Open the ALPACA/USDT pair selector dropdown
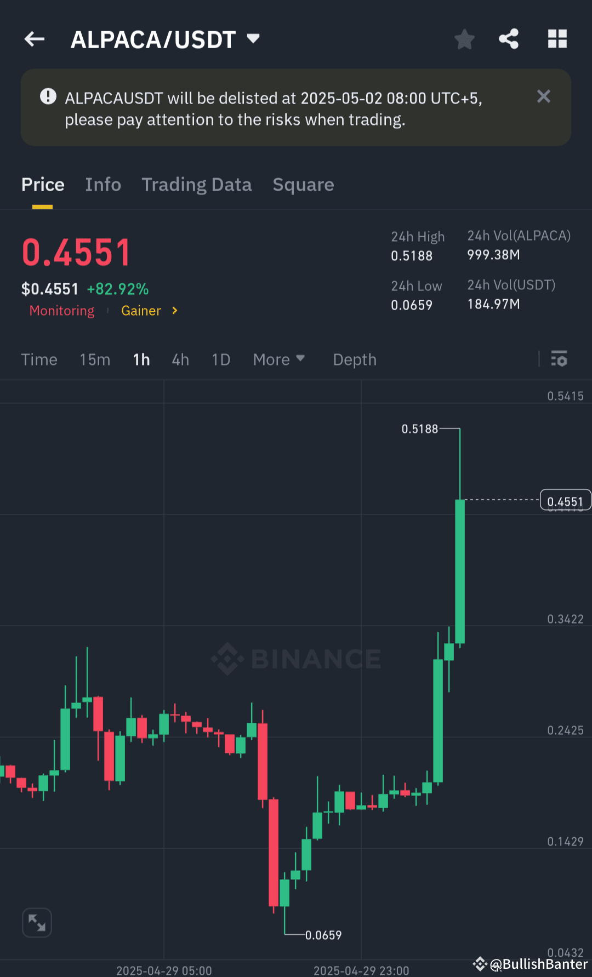592x977 pixels. pos(253,39)
